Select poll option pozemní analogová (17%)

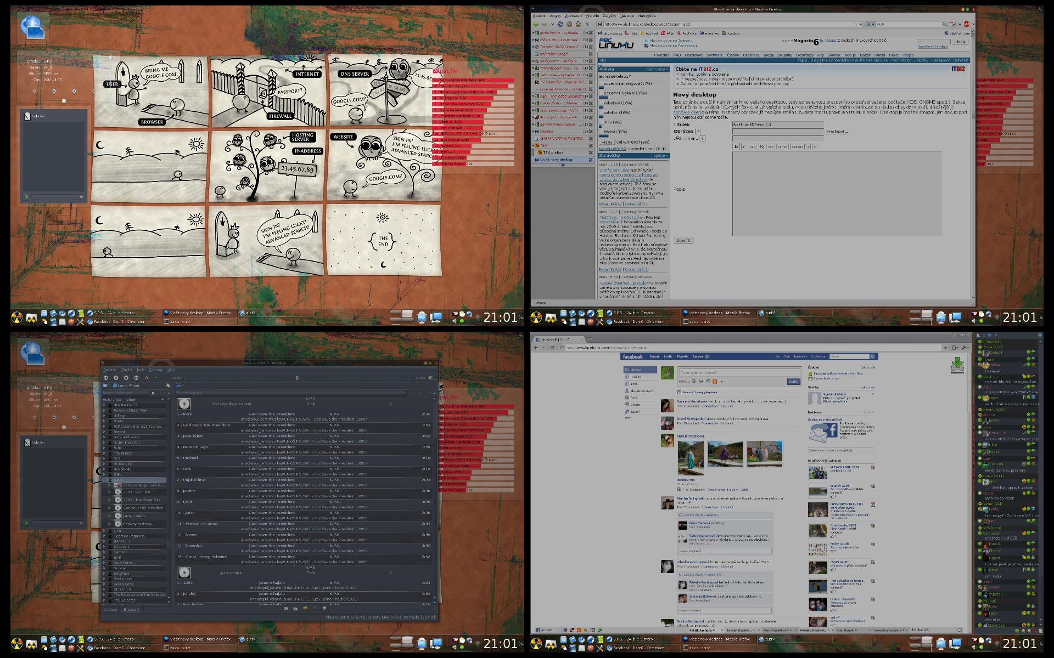tap(601, 83)
